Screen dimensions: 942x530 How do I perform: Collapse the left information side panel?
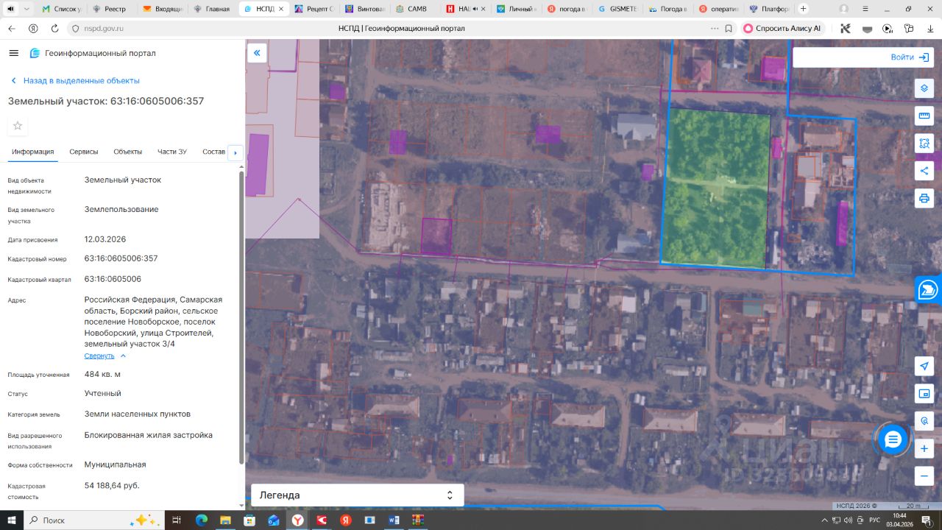pos(257,53)
